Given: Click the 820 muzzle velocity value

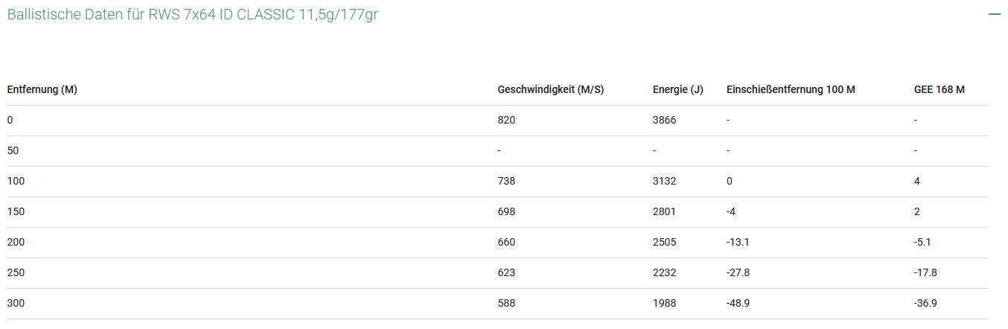Looking at the screenshot, I should pyautogui.click(x=506, y=120).
